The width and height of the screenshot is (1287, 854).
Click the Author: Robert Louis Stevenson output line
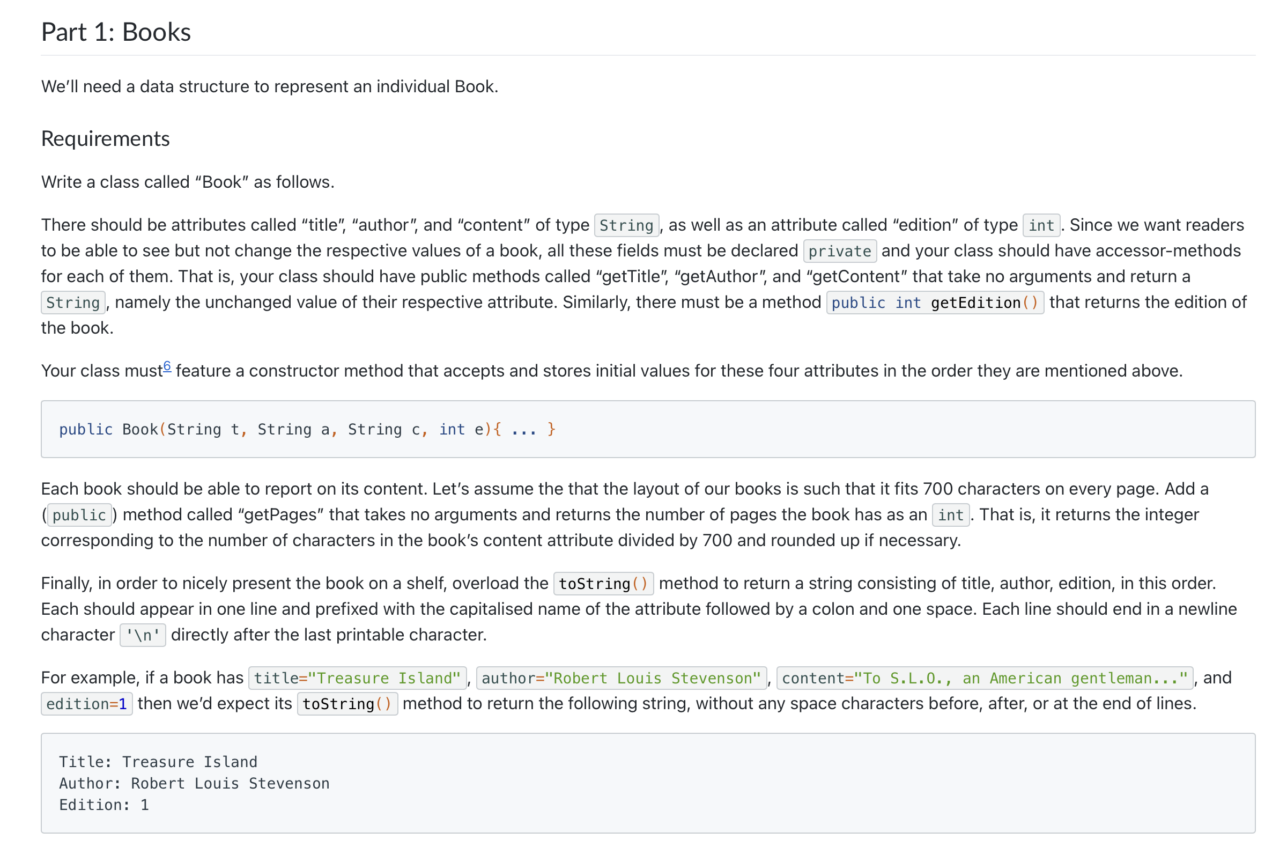pyautogui.click(x=194, y=783)
